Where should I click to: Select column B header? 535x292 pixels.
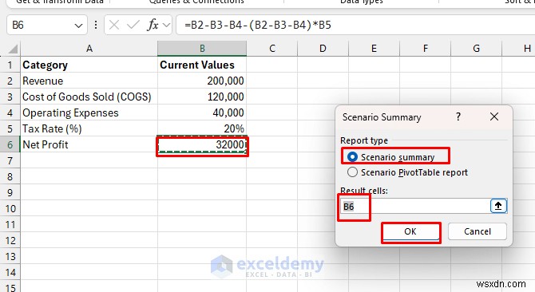tap(202, 49)
